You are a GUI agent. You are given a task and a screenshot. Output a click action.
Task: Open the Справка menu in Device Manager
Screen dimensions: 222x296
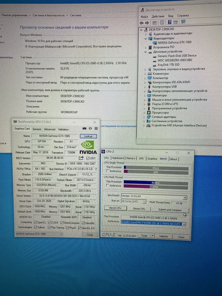click(183, 16)
